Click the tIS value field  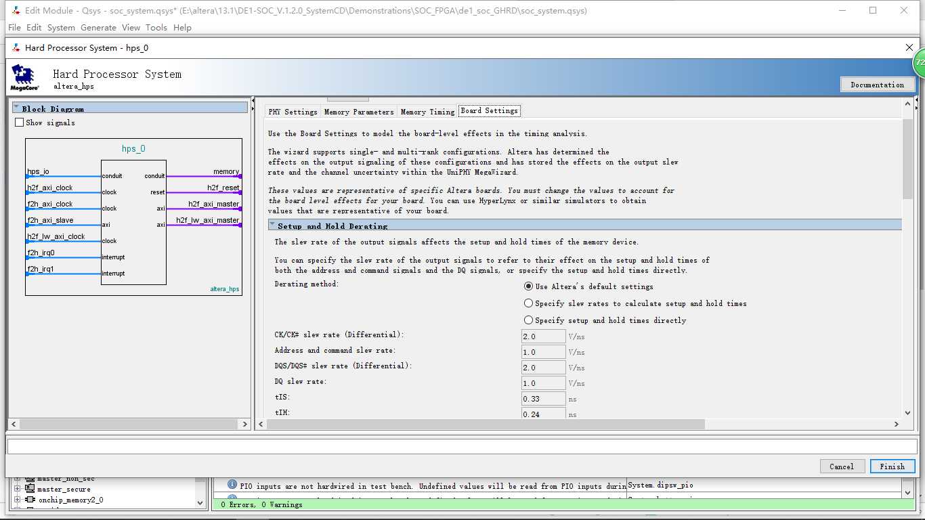pos(544,399)
